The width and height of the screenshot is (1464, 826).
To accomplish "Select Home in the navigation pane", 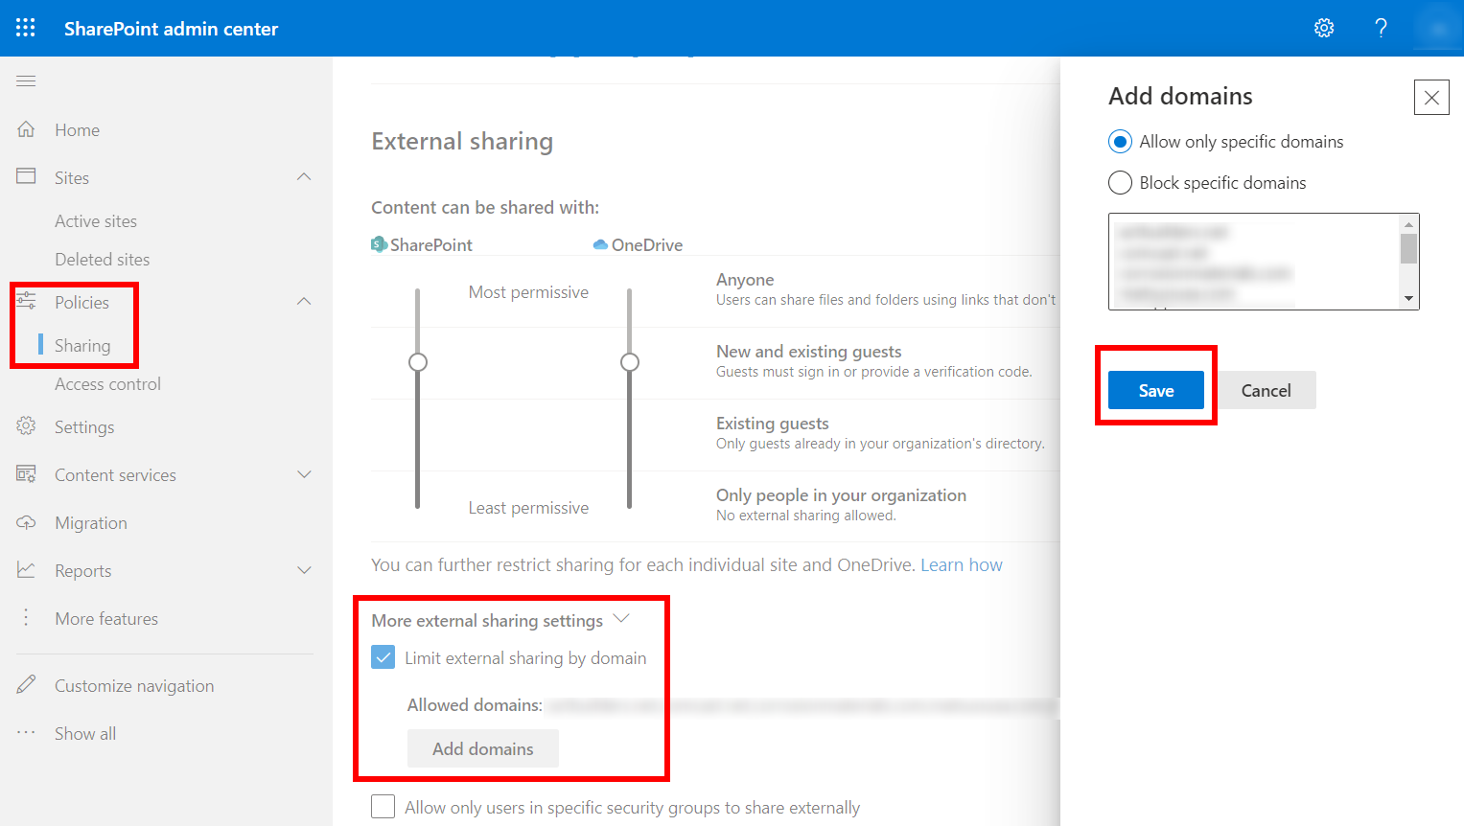I will click(x=77, y=129).
